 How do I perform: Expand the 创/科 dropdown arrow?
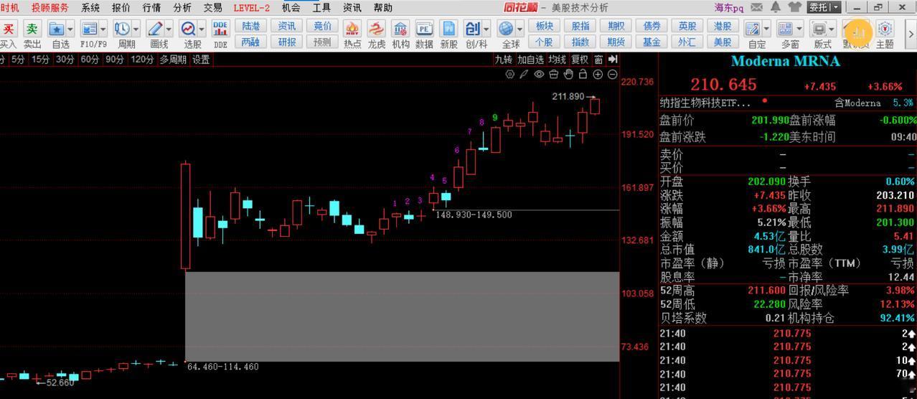pos(486,29)
